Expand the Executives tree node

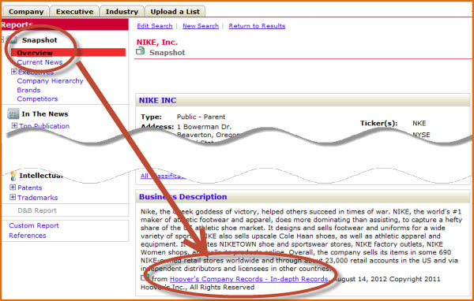pyautogui.click(x=13, y=72)
